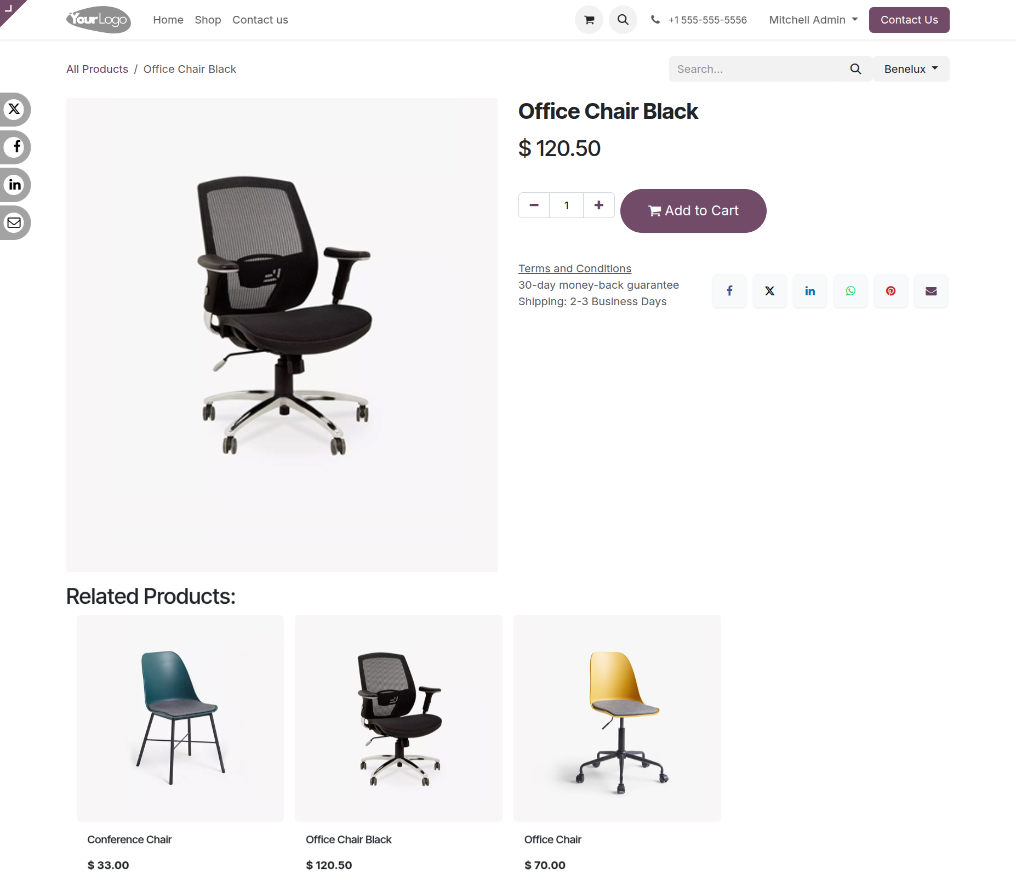This screenshot has width=1016, height=881.
Task: Open the Conference Chair related product thumbnail
Action: pyautogui.click(x=180, y=718)
